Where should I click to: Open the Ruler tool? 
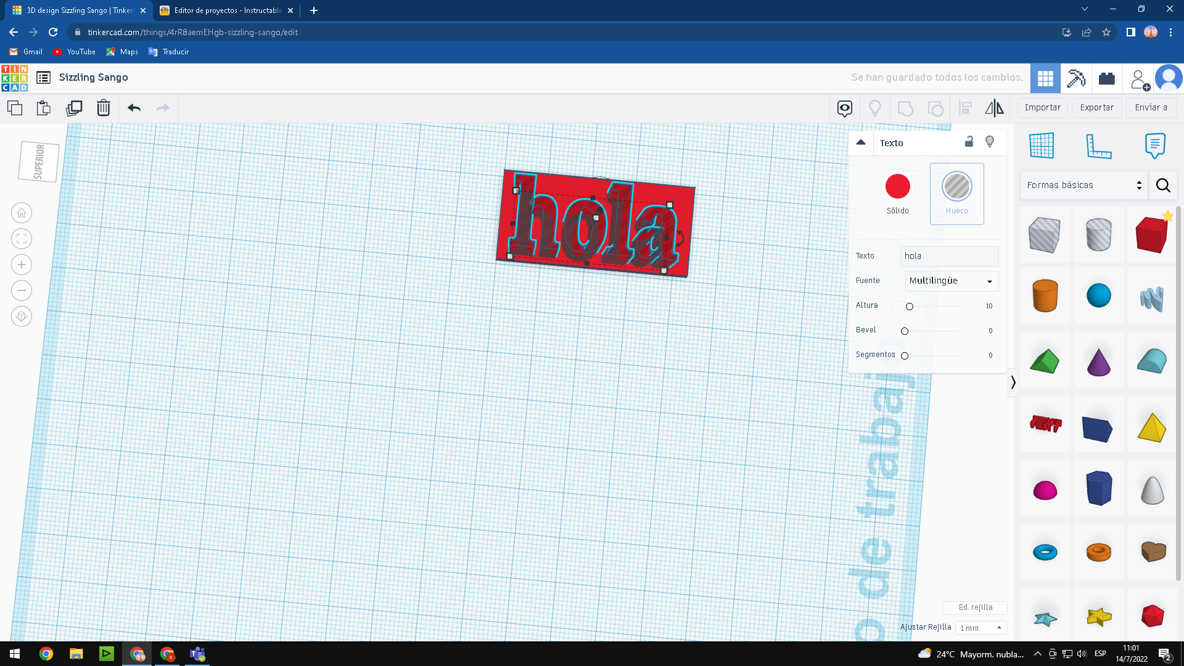(x=1098, y=146)
